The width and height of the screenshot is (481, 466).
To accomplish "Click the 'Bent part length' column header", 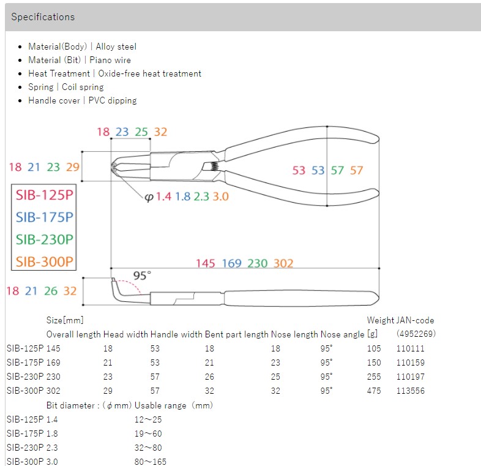I will pyautogui.click(x=236, y=334).
